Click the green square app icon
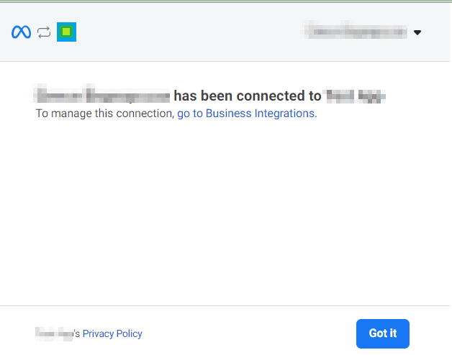 tap(67, 32)
